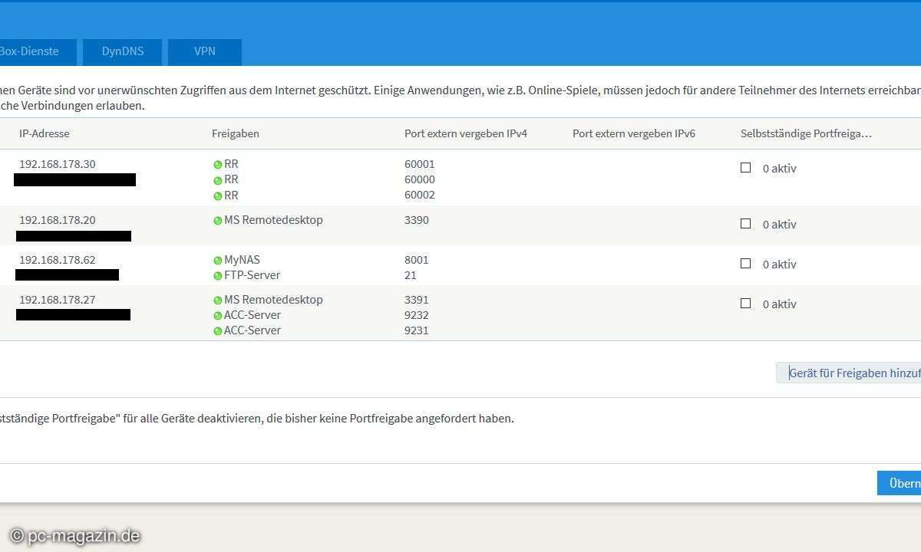Toggle port sharing checkbox for 192.168.178.62

coord(745,263)
